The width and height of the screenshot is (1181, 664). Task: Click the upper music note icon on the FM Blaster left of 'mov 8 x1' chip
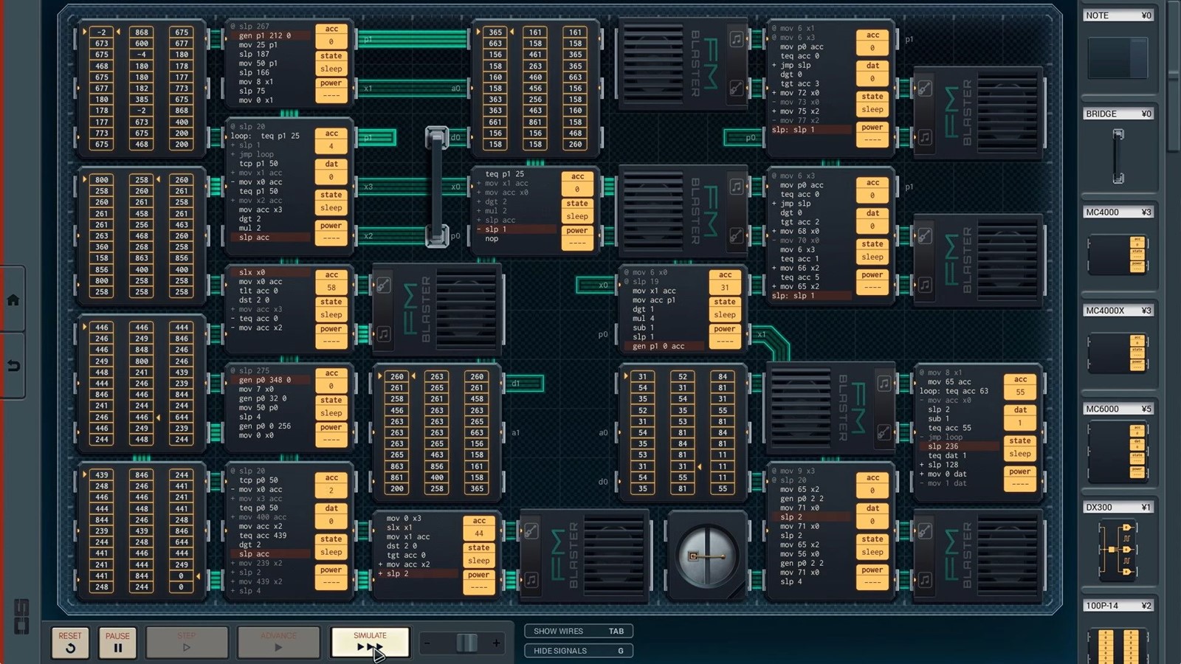pyautogui.click(x=884, y=384)
